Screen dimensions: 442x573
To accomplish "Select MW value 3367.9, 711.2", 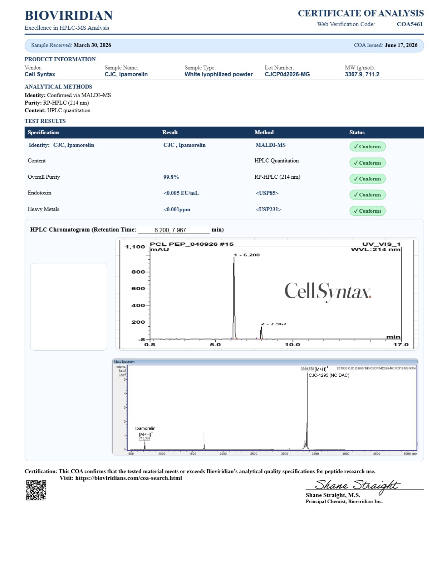I will click(362, 74).
